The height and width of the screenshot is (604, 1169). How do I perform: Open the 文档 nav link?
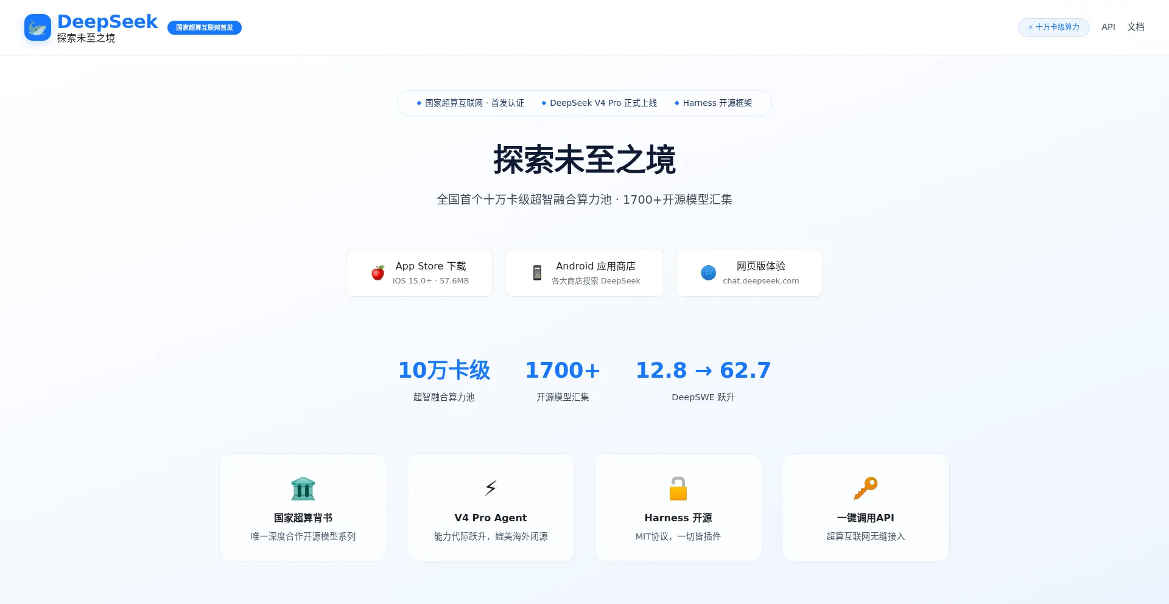1136,27
